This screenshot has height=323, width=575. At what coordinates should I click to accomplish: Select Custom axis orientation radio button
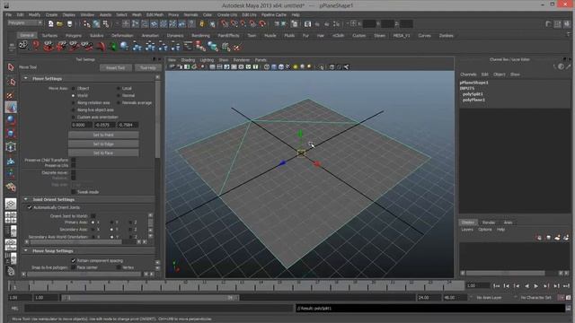pyautogui.click(x=74, y=118)
